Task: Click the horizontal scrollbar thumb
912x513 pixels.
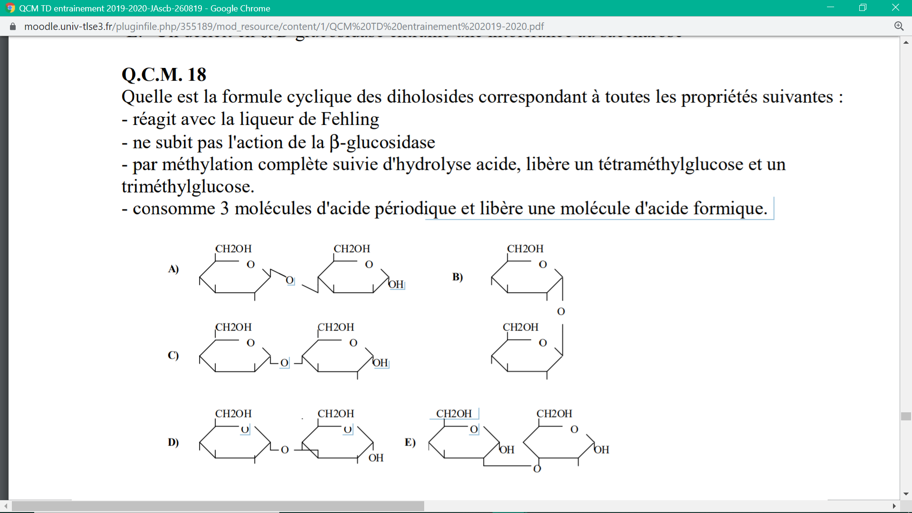Action: [x=218, y=506]
